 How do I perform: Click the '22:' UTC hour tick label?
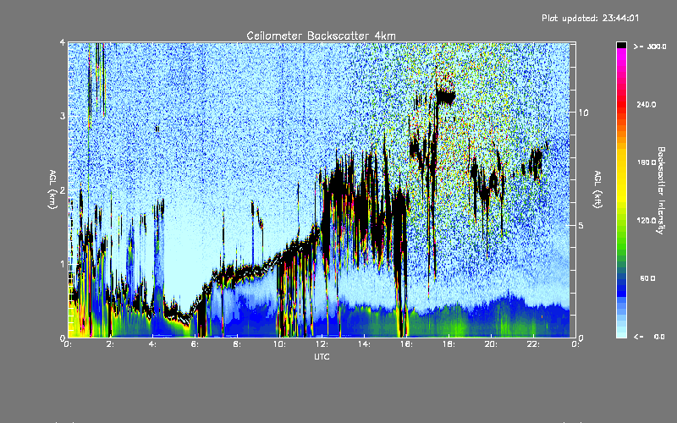point(533,344)
